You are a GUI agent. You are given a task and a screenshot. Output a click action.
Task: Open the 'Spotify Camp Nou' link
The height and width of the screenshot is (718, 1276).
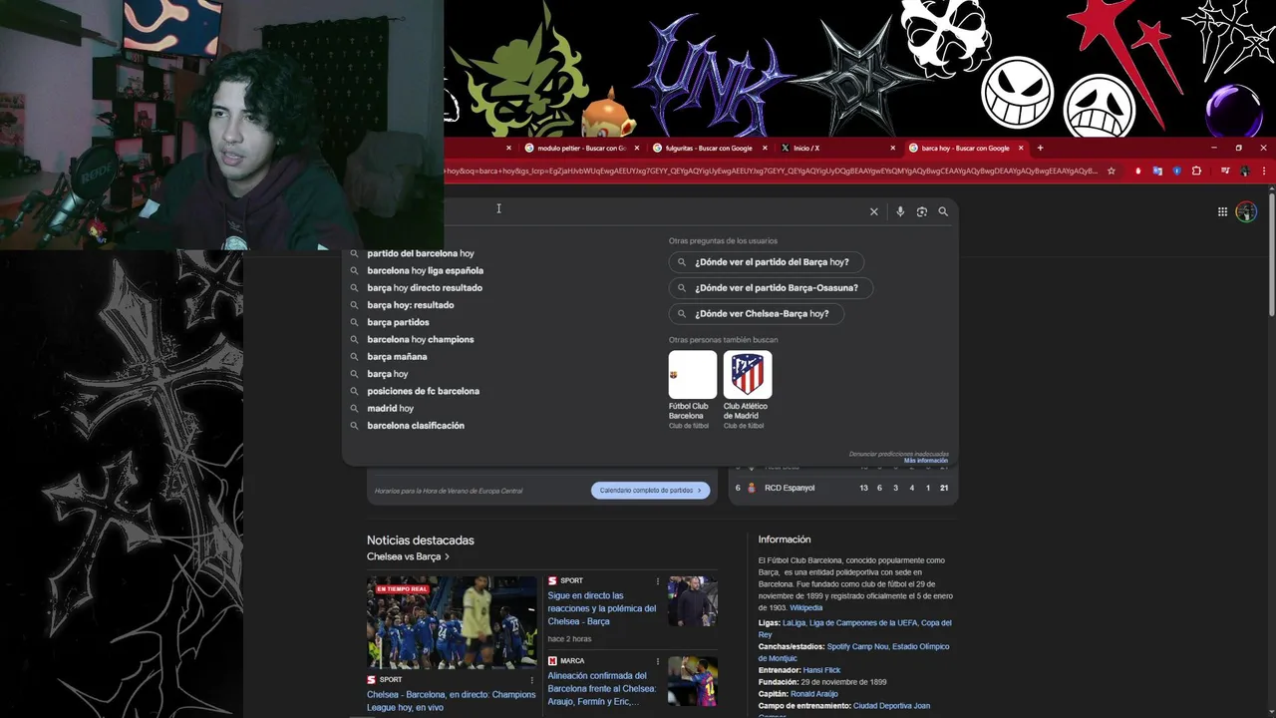click(857, 646)
